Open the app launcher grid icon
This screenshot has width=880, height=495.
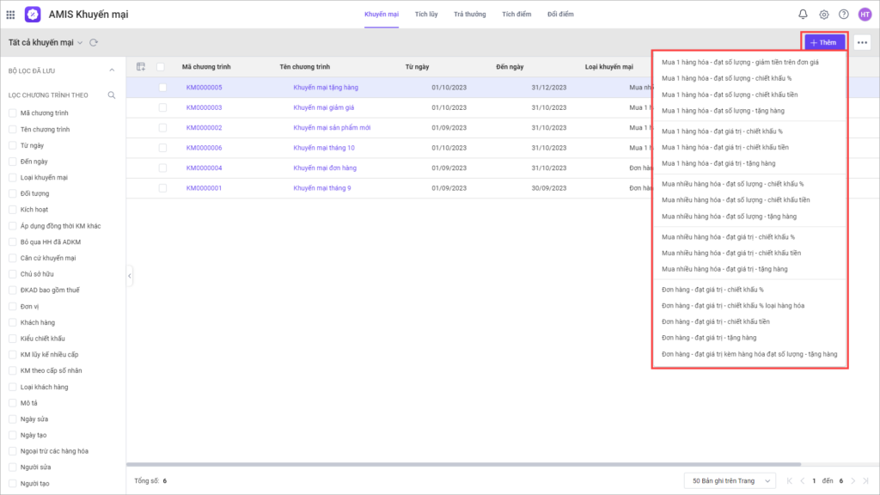click(x=10, y=15)
